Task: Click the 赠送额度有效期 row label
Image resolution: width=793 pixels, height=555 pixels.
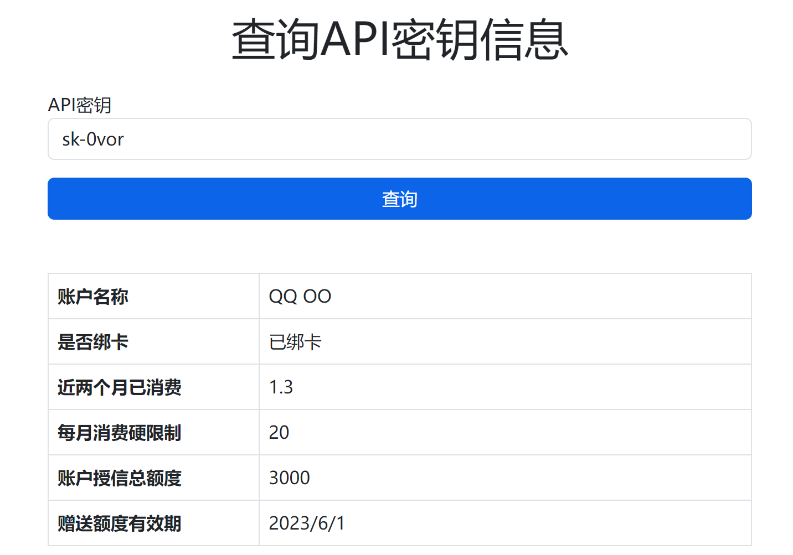Action: (x=119, y=523)
